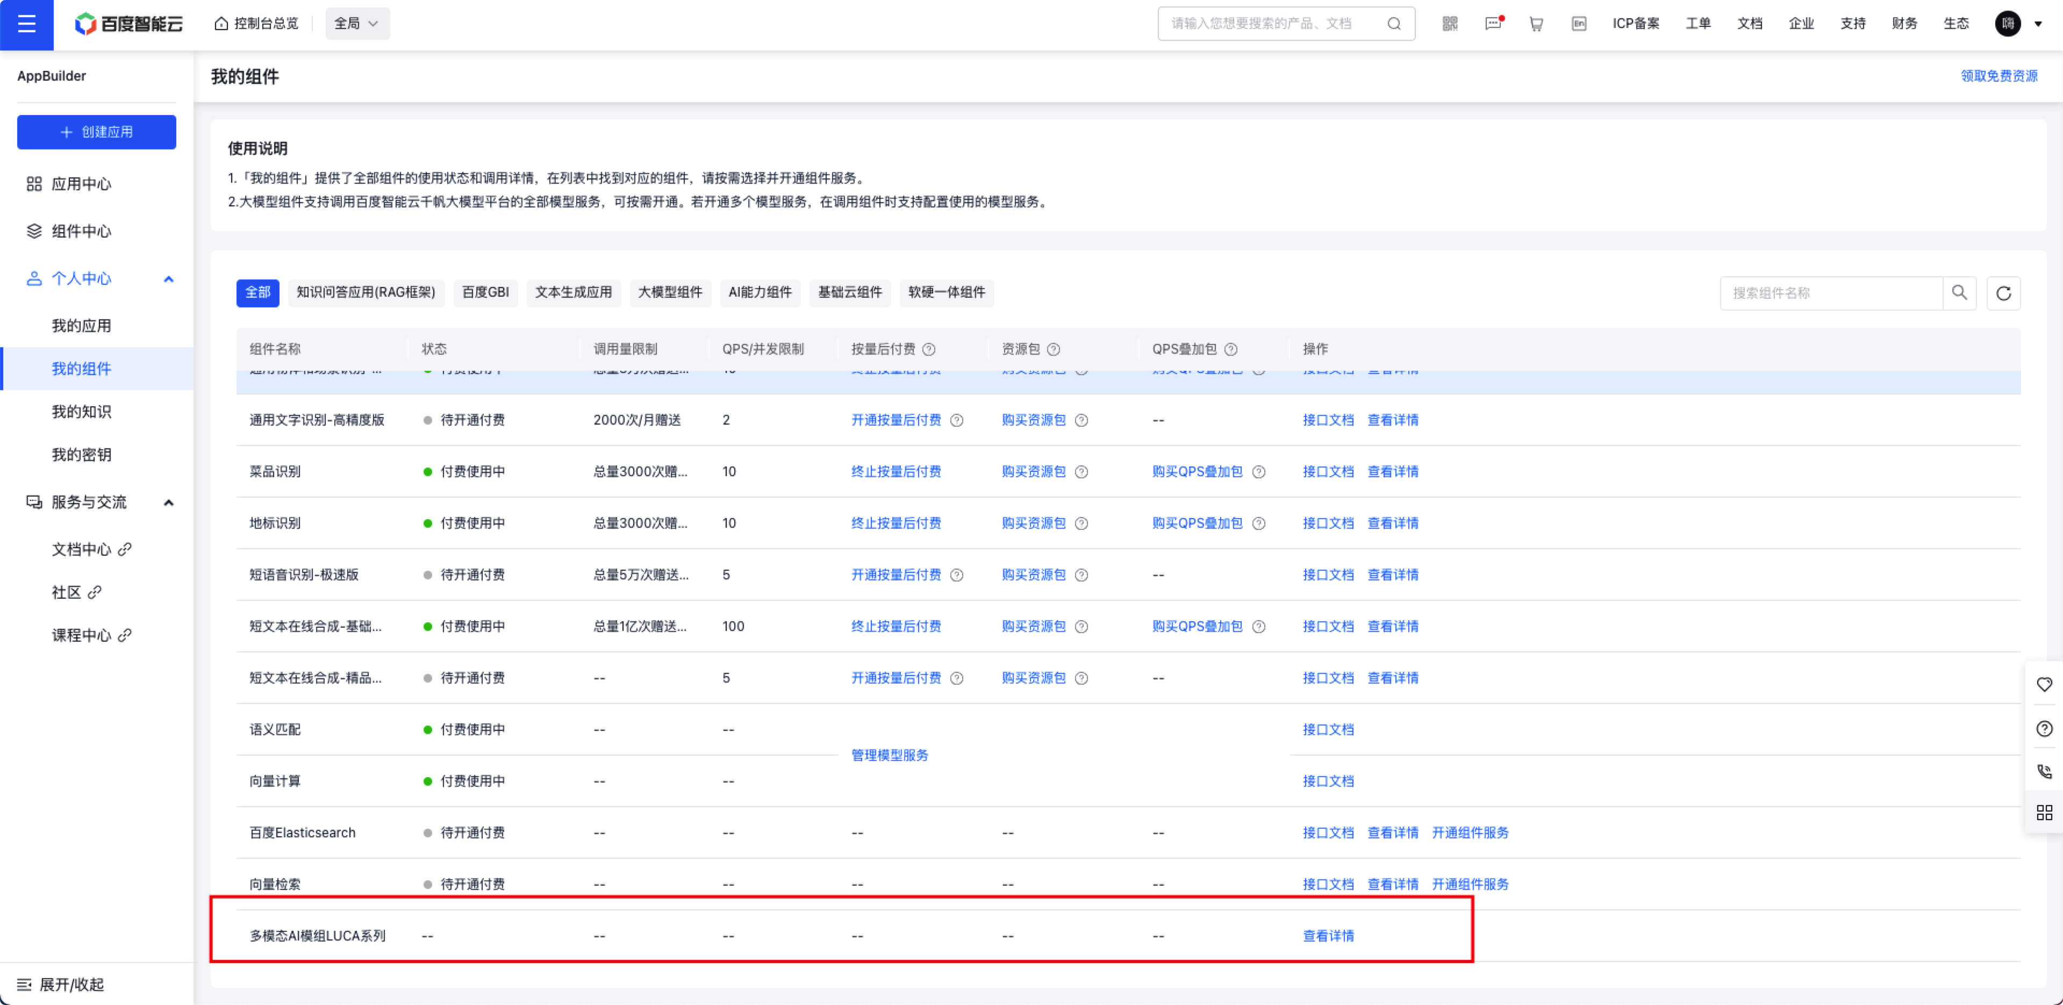The width and height of the screenshot is (2063, 1005).
Task: Click the Baidu AI Cloud logo
Action: [129, 24]
